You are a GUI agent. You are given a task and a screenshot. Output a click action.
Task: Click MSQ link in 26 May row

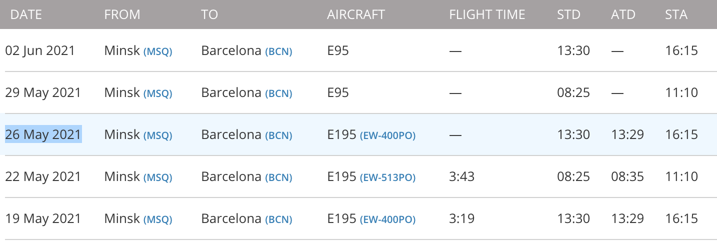click(158, 135)
